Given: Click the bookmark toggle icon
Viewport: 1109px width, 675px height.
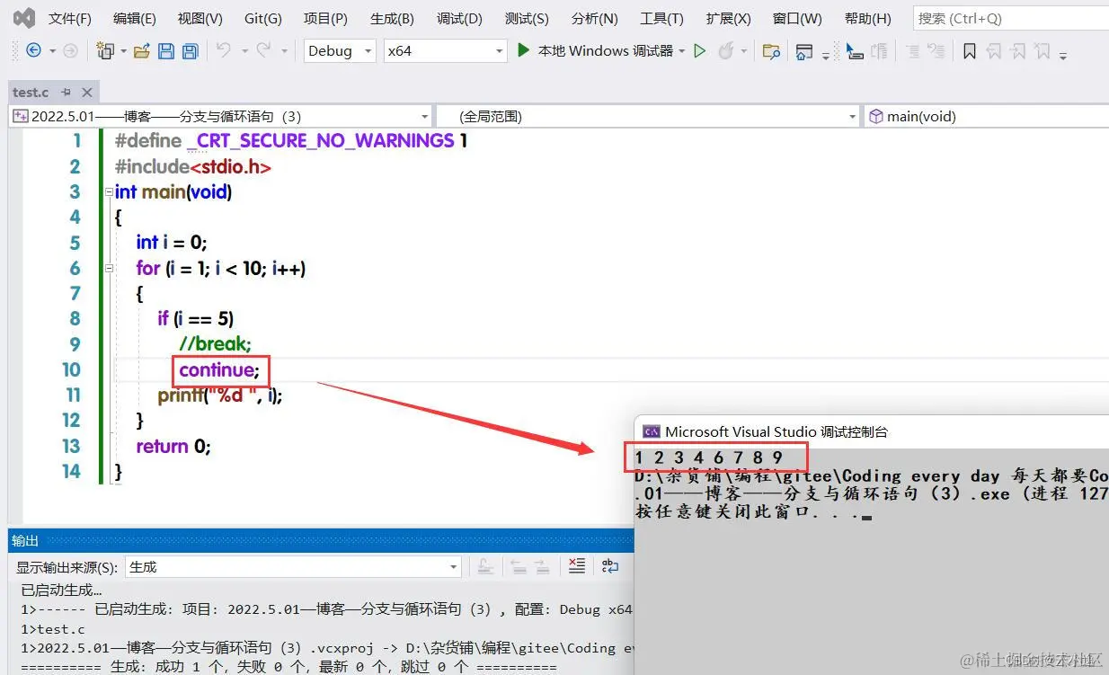Looking at the screenshot, I should click(969, 51).
